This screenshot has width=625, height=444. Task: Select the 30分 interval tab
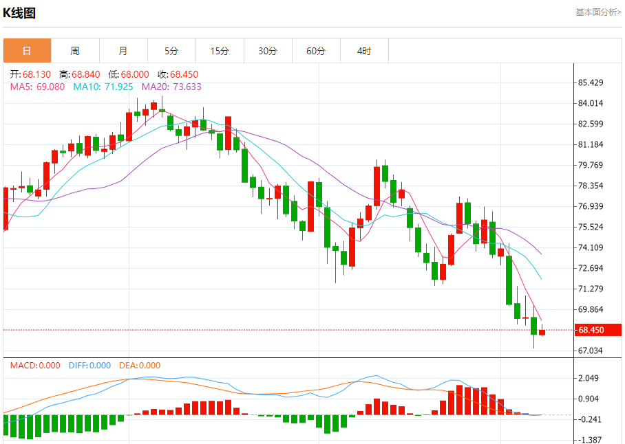coord(268,51)
